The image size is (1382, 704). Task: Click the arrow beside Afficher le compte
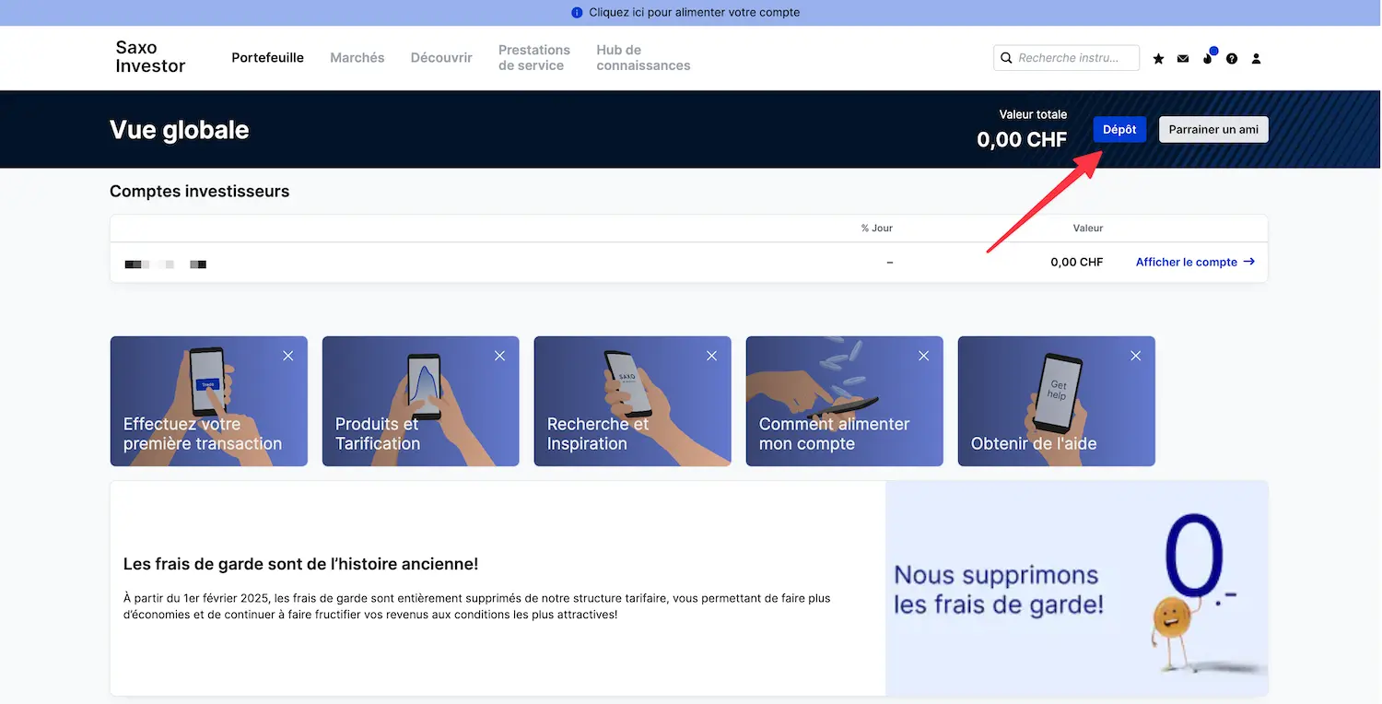1248,262
